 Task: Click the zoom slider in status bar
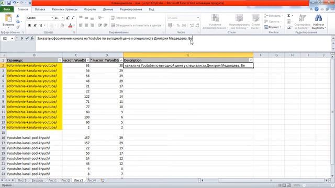(x=318, y=185)
